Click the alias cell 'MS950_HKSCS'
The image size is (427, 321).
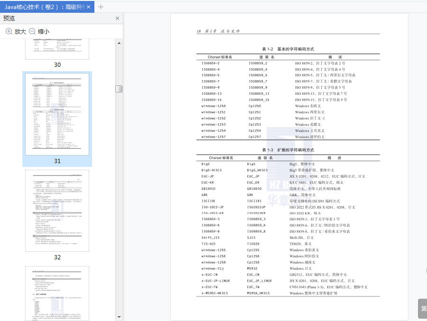point(258,293)
